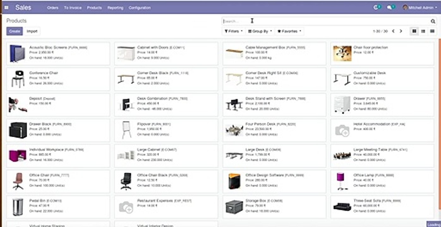Open the Configuration menu
The image size is (441, 227).
140,8
